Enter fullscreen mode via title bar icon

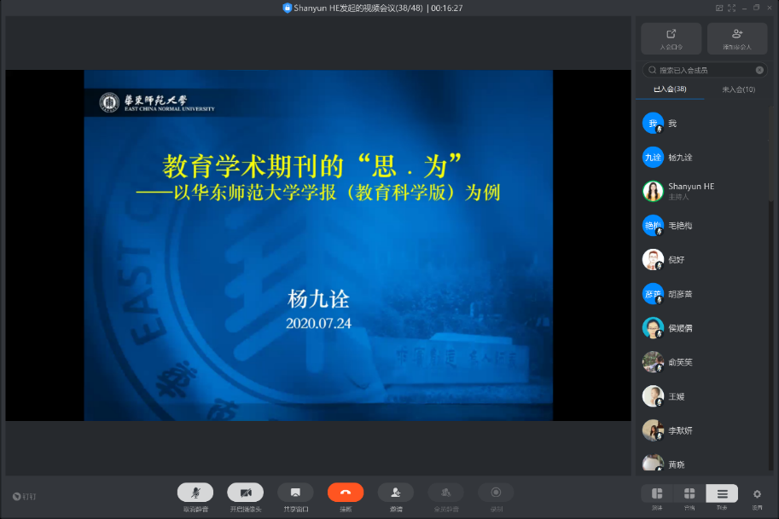(x=731, y=8)
